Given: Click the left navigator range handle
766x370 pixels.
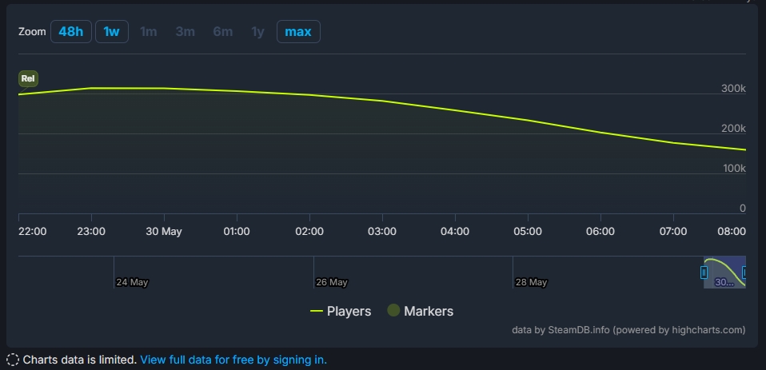Looking at the screenshot, I should [704, 273].
